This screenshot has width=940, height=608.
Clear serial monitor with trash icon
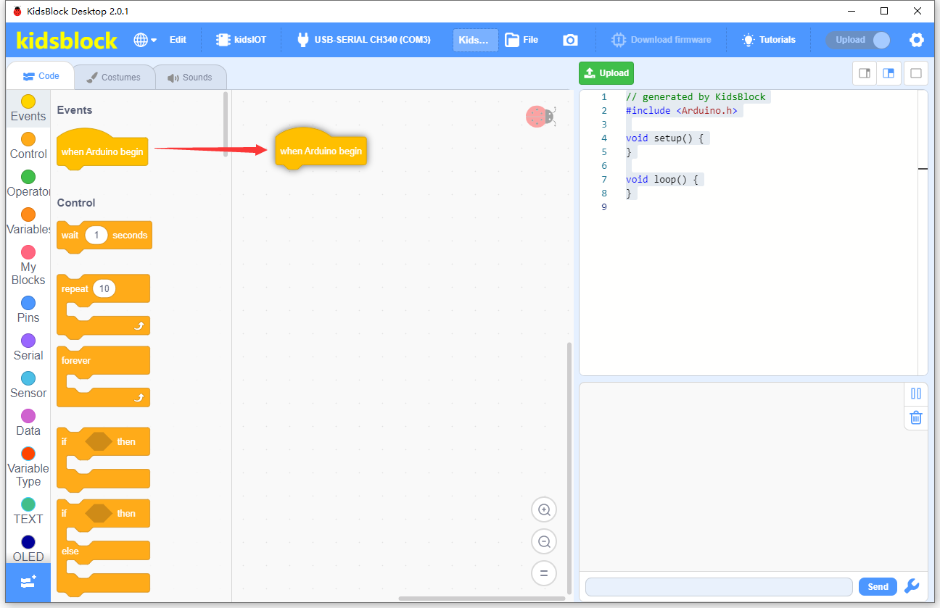pos(916,417)
